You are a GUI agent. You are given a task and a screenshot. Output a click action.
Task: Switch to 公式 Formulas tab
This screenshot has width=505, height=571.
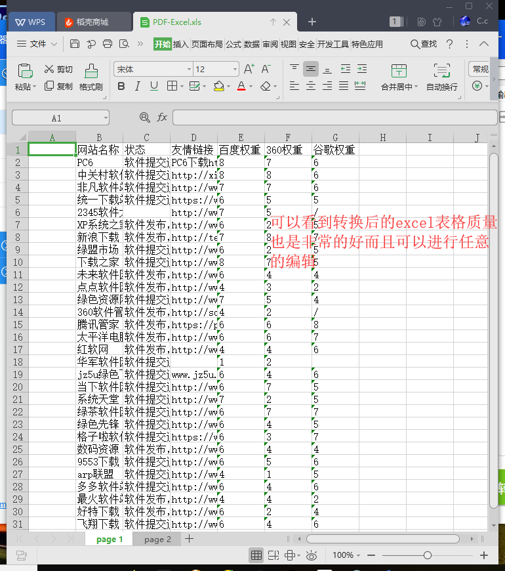tap(233, 45)
